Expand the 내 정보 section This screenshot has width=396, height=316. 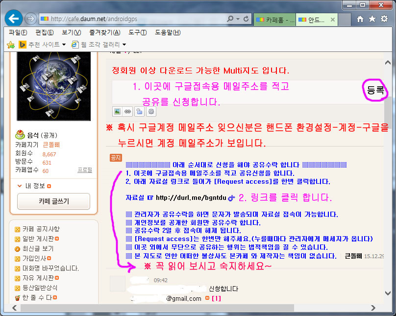[x=34, y=186]
